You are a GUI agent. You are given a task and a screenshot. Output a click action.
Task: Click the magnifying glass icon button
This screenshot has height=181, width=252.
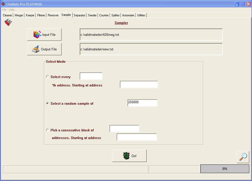(x=243, y=157)
